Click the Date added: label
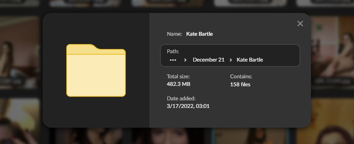 [181, 98]
